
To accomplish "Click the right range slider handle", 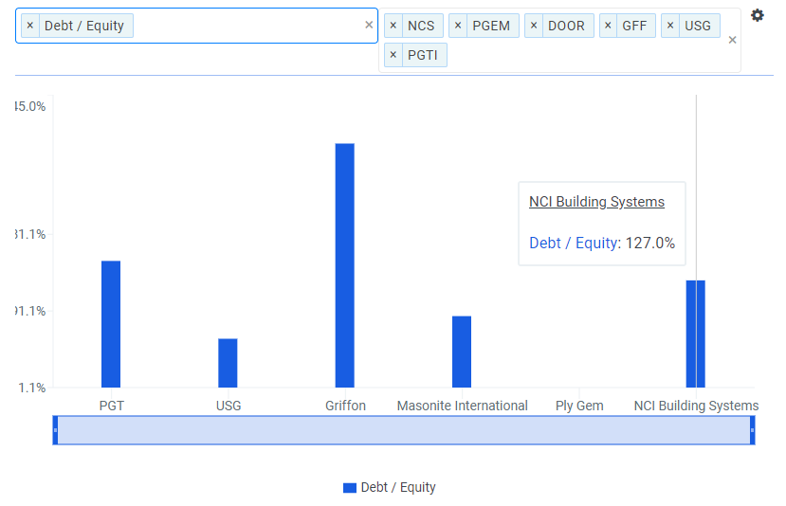I will point(753,430).
